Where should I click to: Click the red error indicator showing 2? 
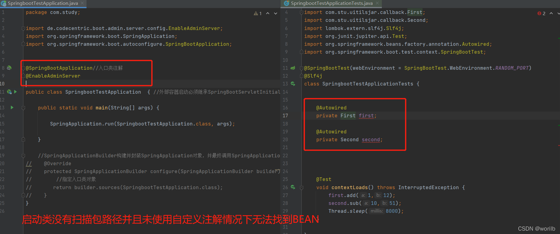pos(541,13)
